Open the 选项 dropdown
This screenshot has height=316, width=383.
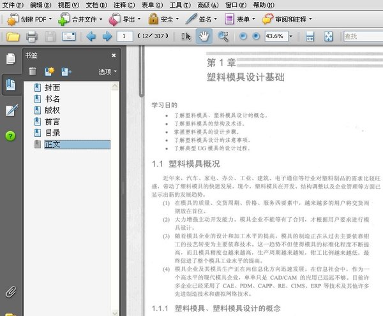click(108, 71)
